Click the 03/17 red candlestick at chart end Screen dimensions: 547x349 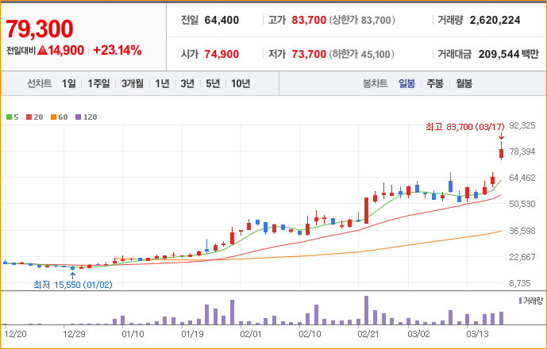[x=501, y=153]
